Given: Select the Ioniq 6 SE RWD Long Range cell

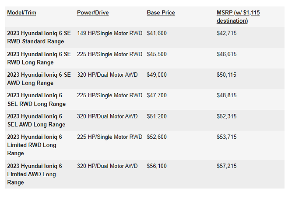Looking at the screenshot, I should [39, 58].
